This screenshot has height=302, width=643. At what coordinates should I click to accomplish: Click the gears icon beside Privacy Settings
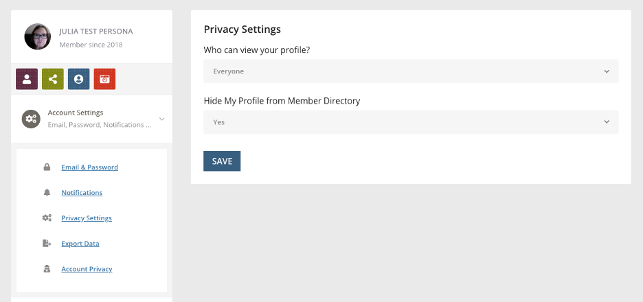(47, 218)
